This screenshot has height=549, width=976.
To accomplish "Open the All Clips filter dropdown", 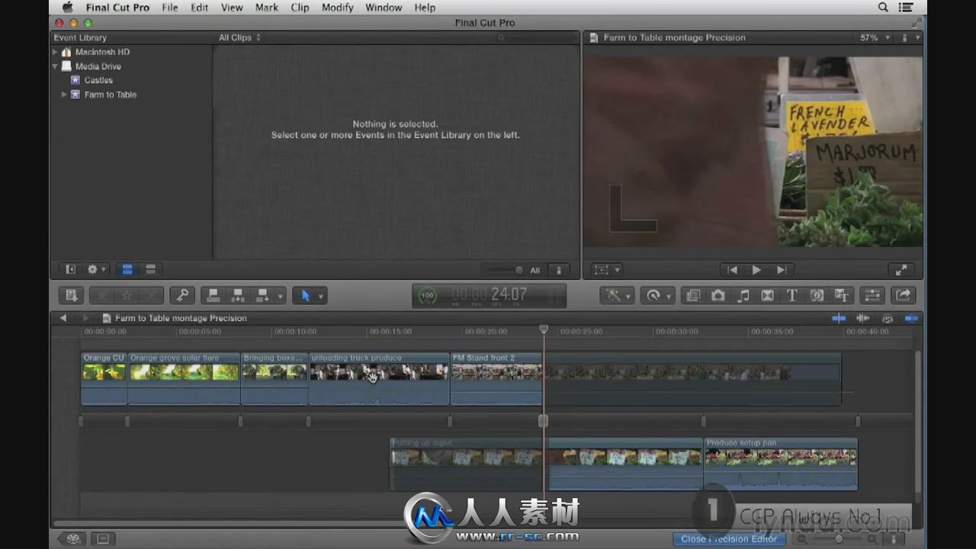I will tap(239, 37).
